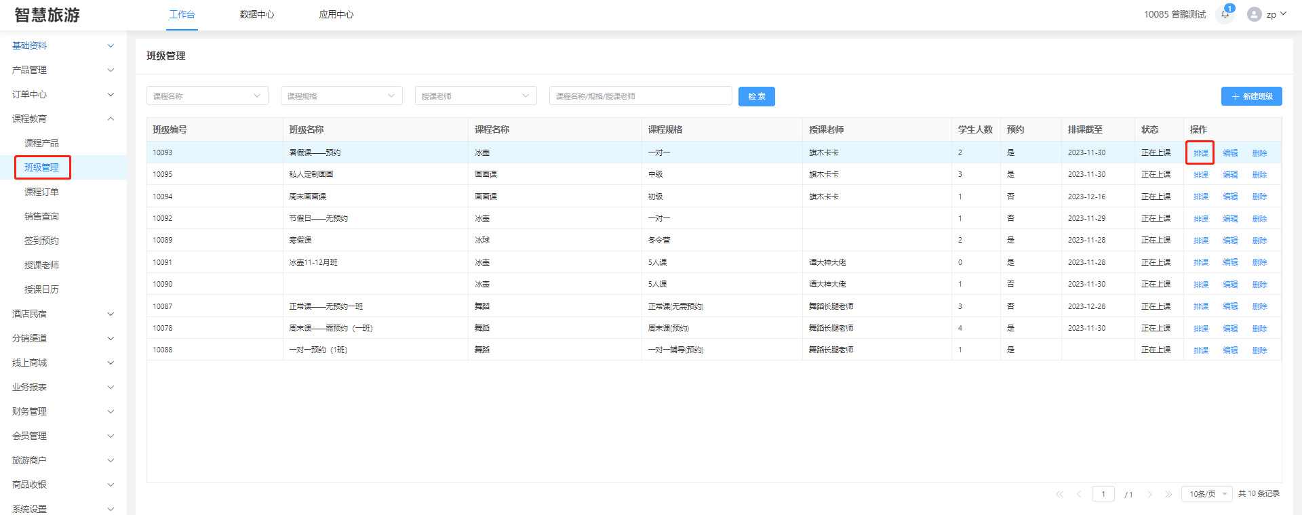The height and width of the screenshot is (515, 1302).
Task: Click previous page arrow in pagination
Action: point(1079,494)
